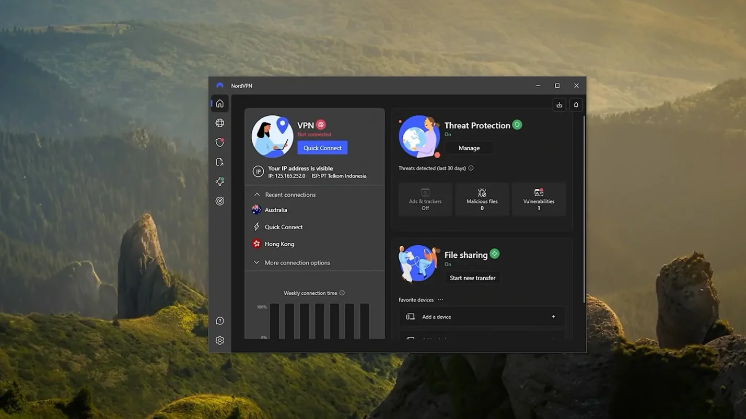Image resolution: width=746 pixels, height=419 pixels.
Task: Minimize the NordVPN window
Action: 538,86
